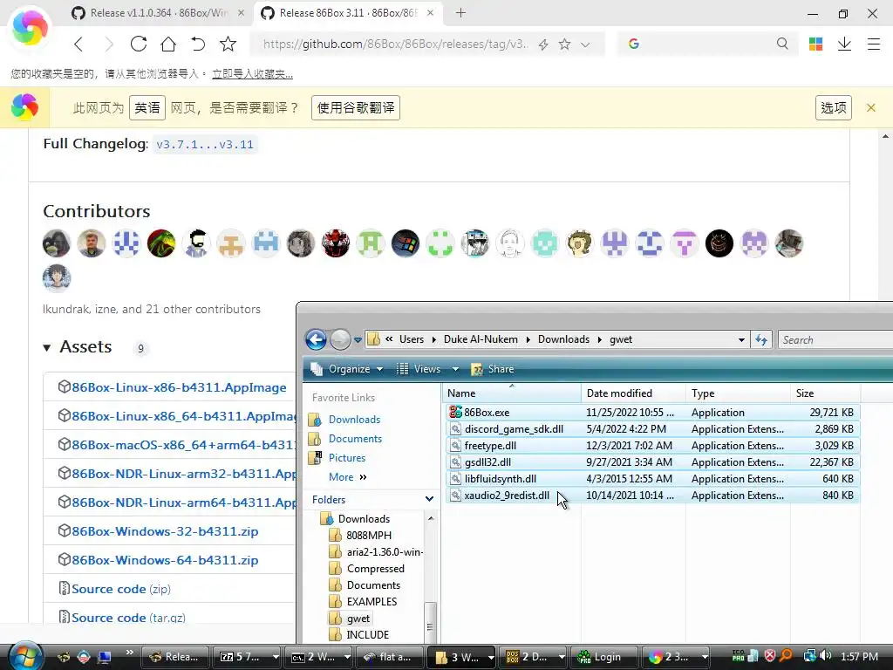
Task: Open the v3.7.1...v3.11 changelog link
Action: [205, 144]
